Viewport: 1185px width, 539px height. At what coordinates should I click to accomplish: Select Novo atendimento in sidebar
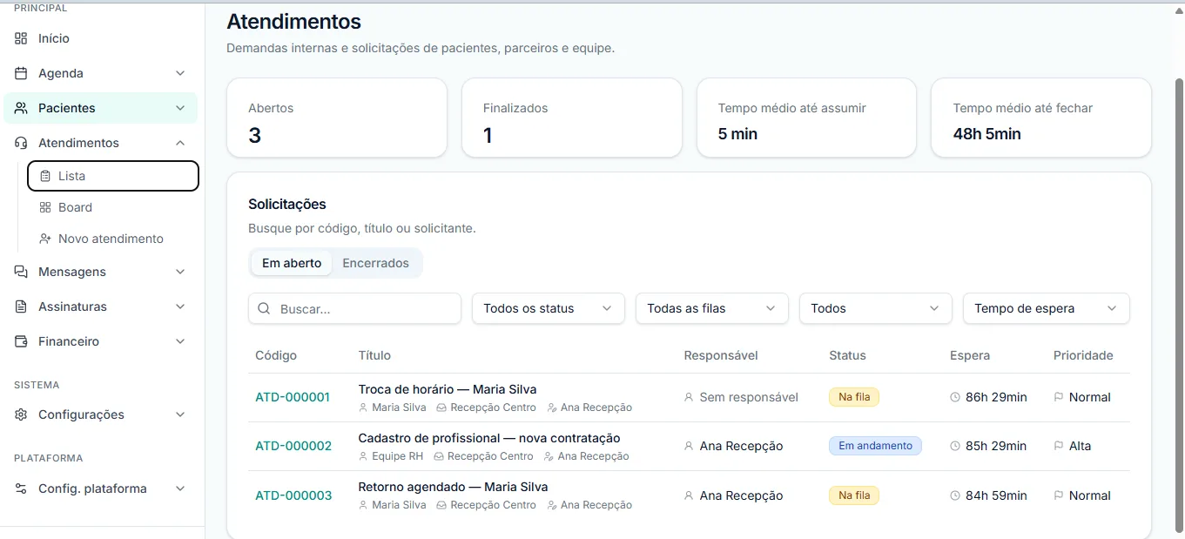pos(113,239)
